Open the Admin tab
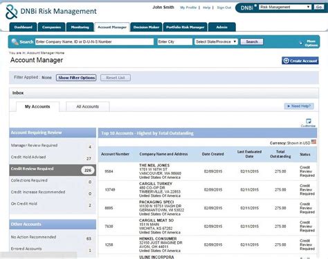328x259 pixels. pos(222,27)
